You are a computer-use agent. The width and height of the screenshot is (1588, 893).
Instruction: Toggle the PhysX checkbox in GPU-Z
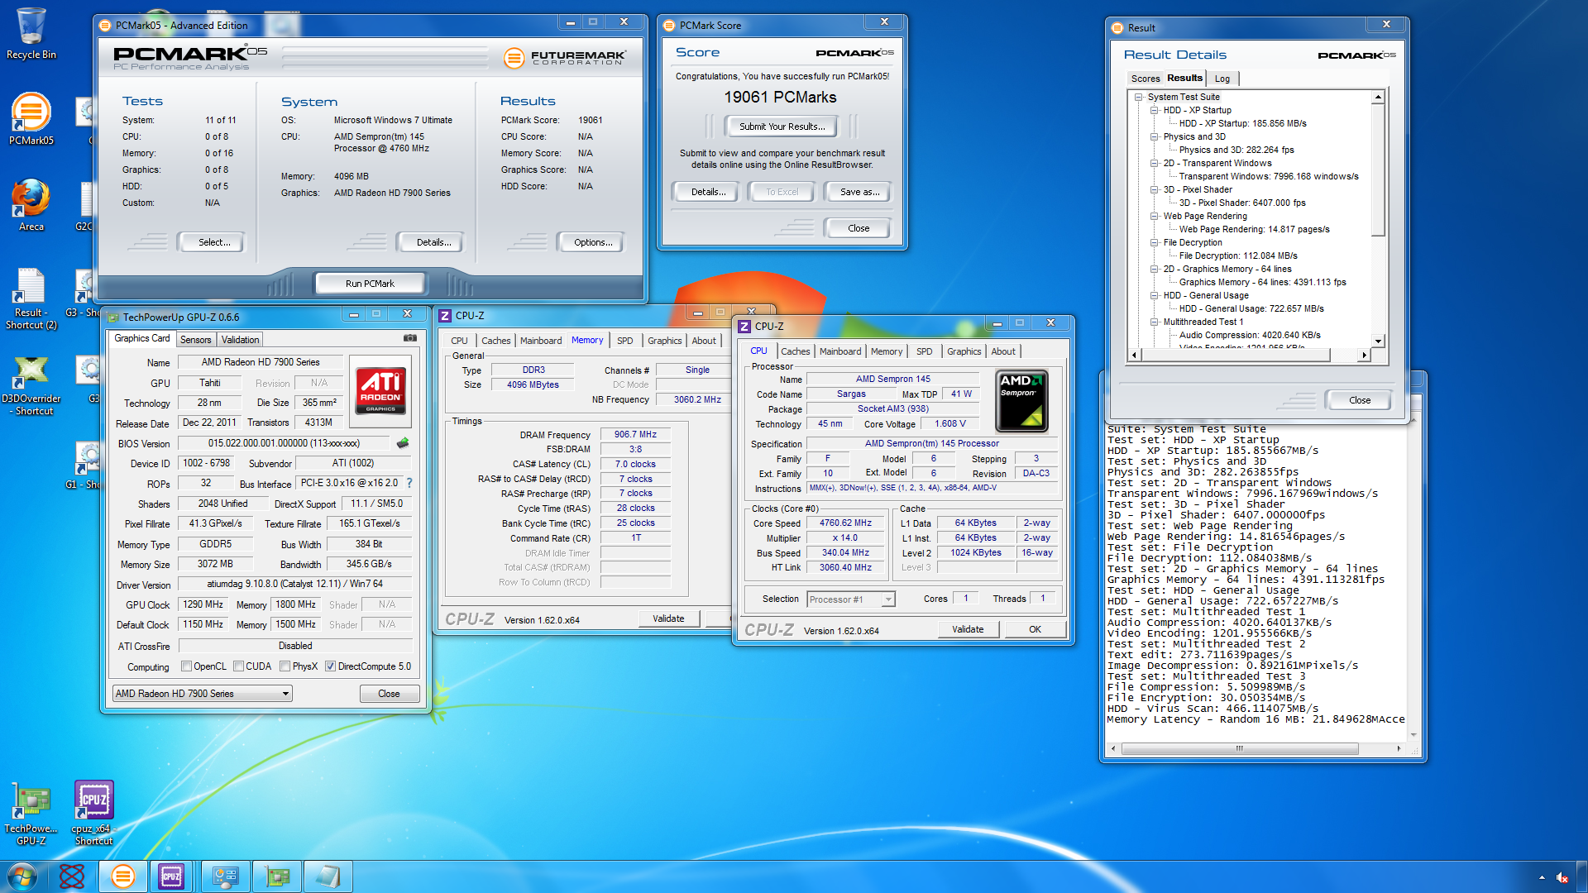pos(285,666)
